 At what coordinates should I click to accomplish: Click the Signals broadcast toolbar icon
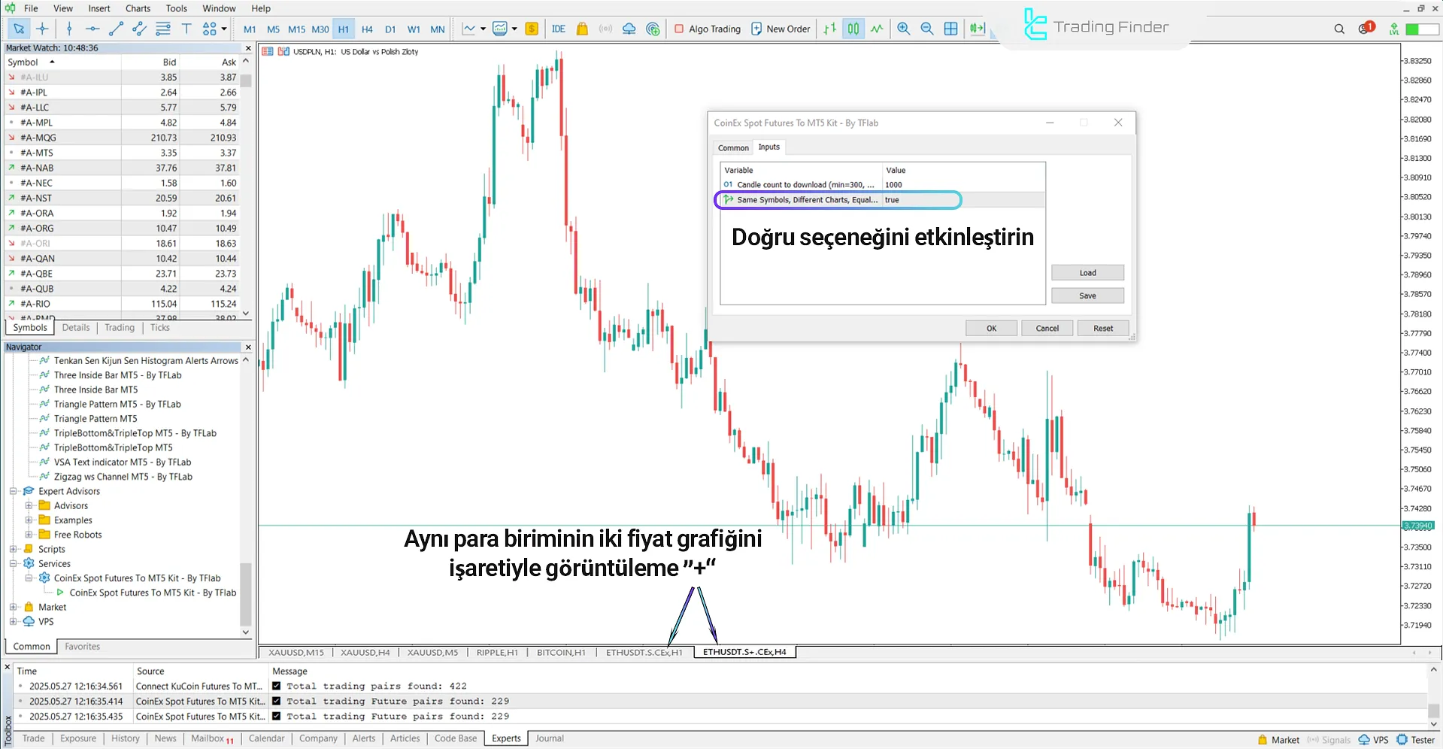[x=605, y=29]
